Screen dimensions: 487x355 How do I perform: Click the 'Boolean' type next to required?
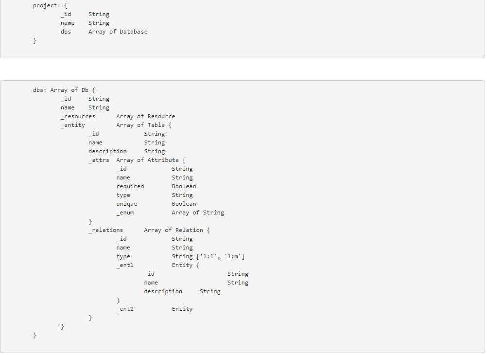[x=184, y=186]
